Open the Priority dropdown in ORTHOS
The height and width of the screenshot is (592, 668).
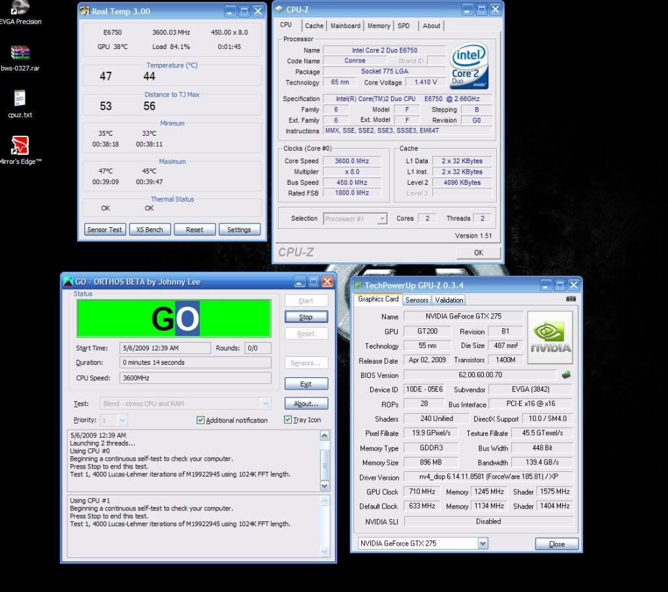tap(122, 420)
